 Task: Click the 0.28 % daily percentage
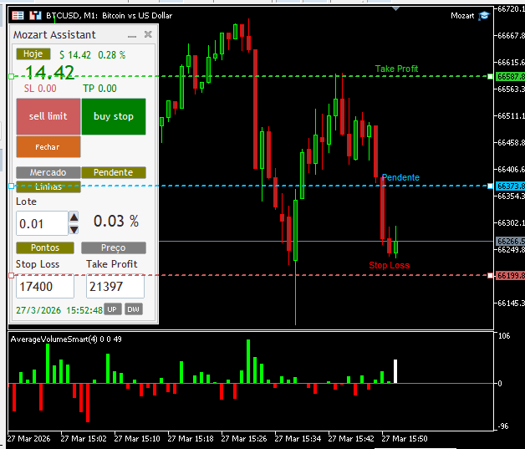[111, 55]
